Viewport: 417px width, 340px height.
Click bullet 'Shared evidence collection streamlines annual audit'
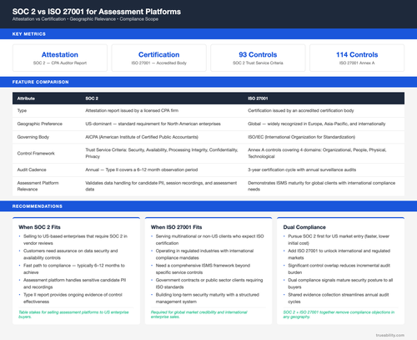pos(339,298)
